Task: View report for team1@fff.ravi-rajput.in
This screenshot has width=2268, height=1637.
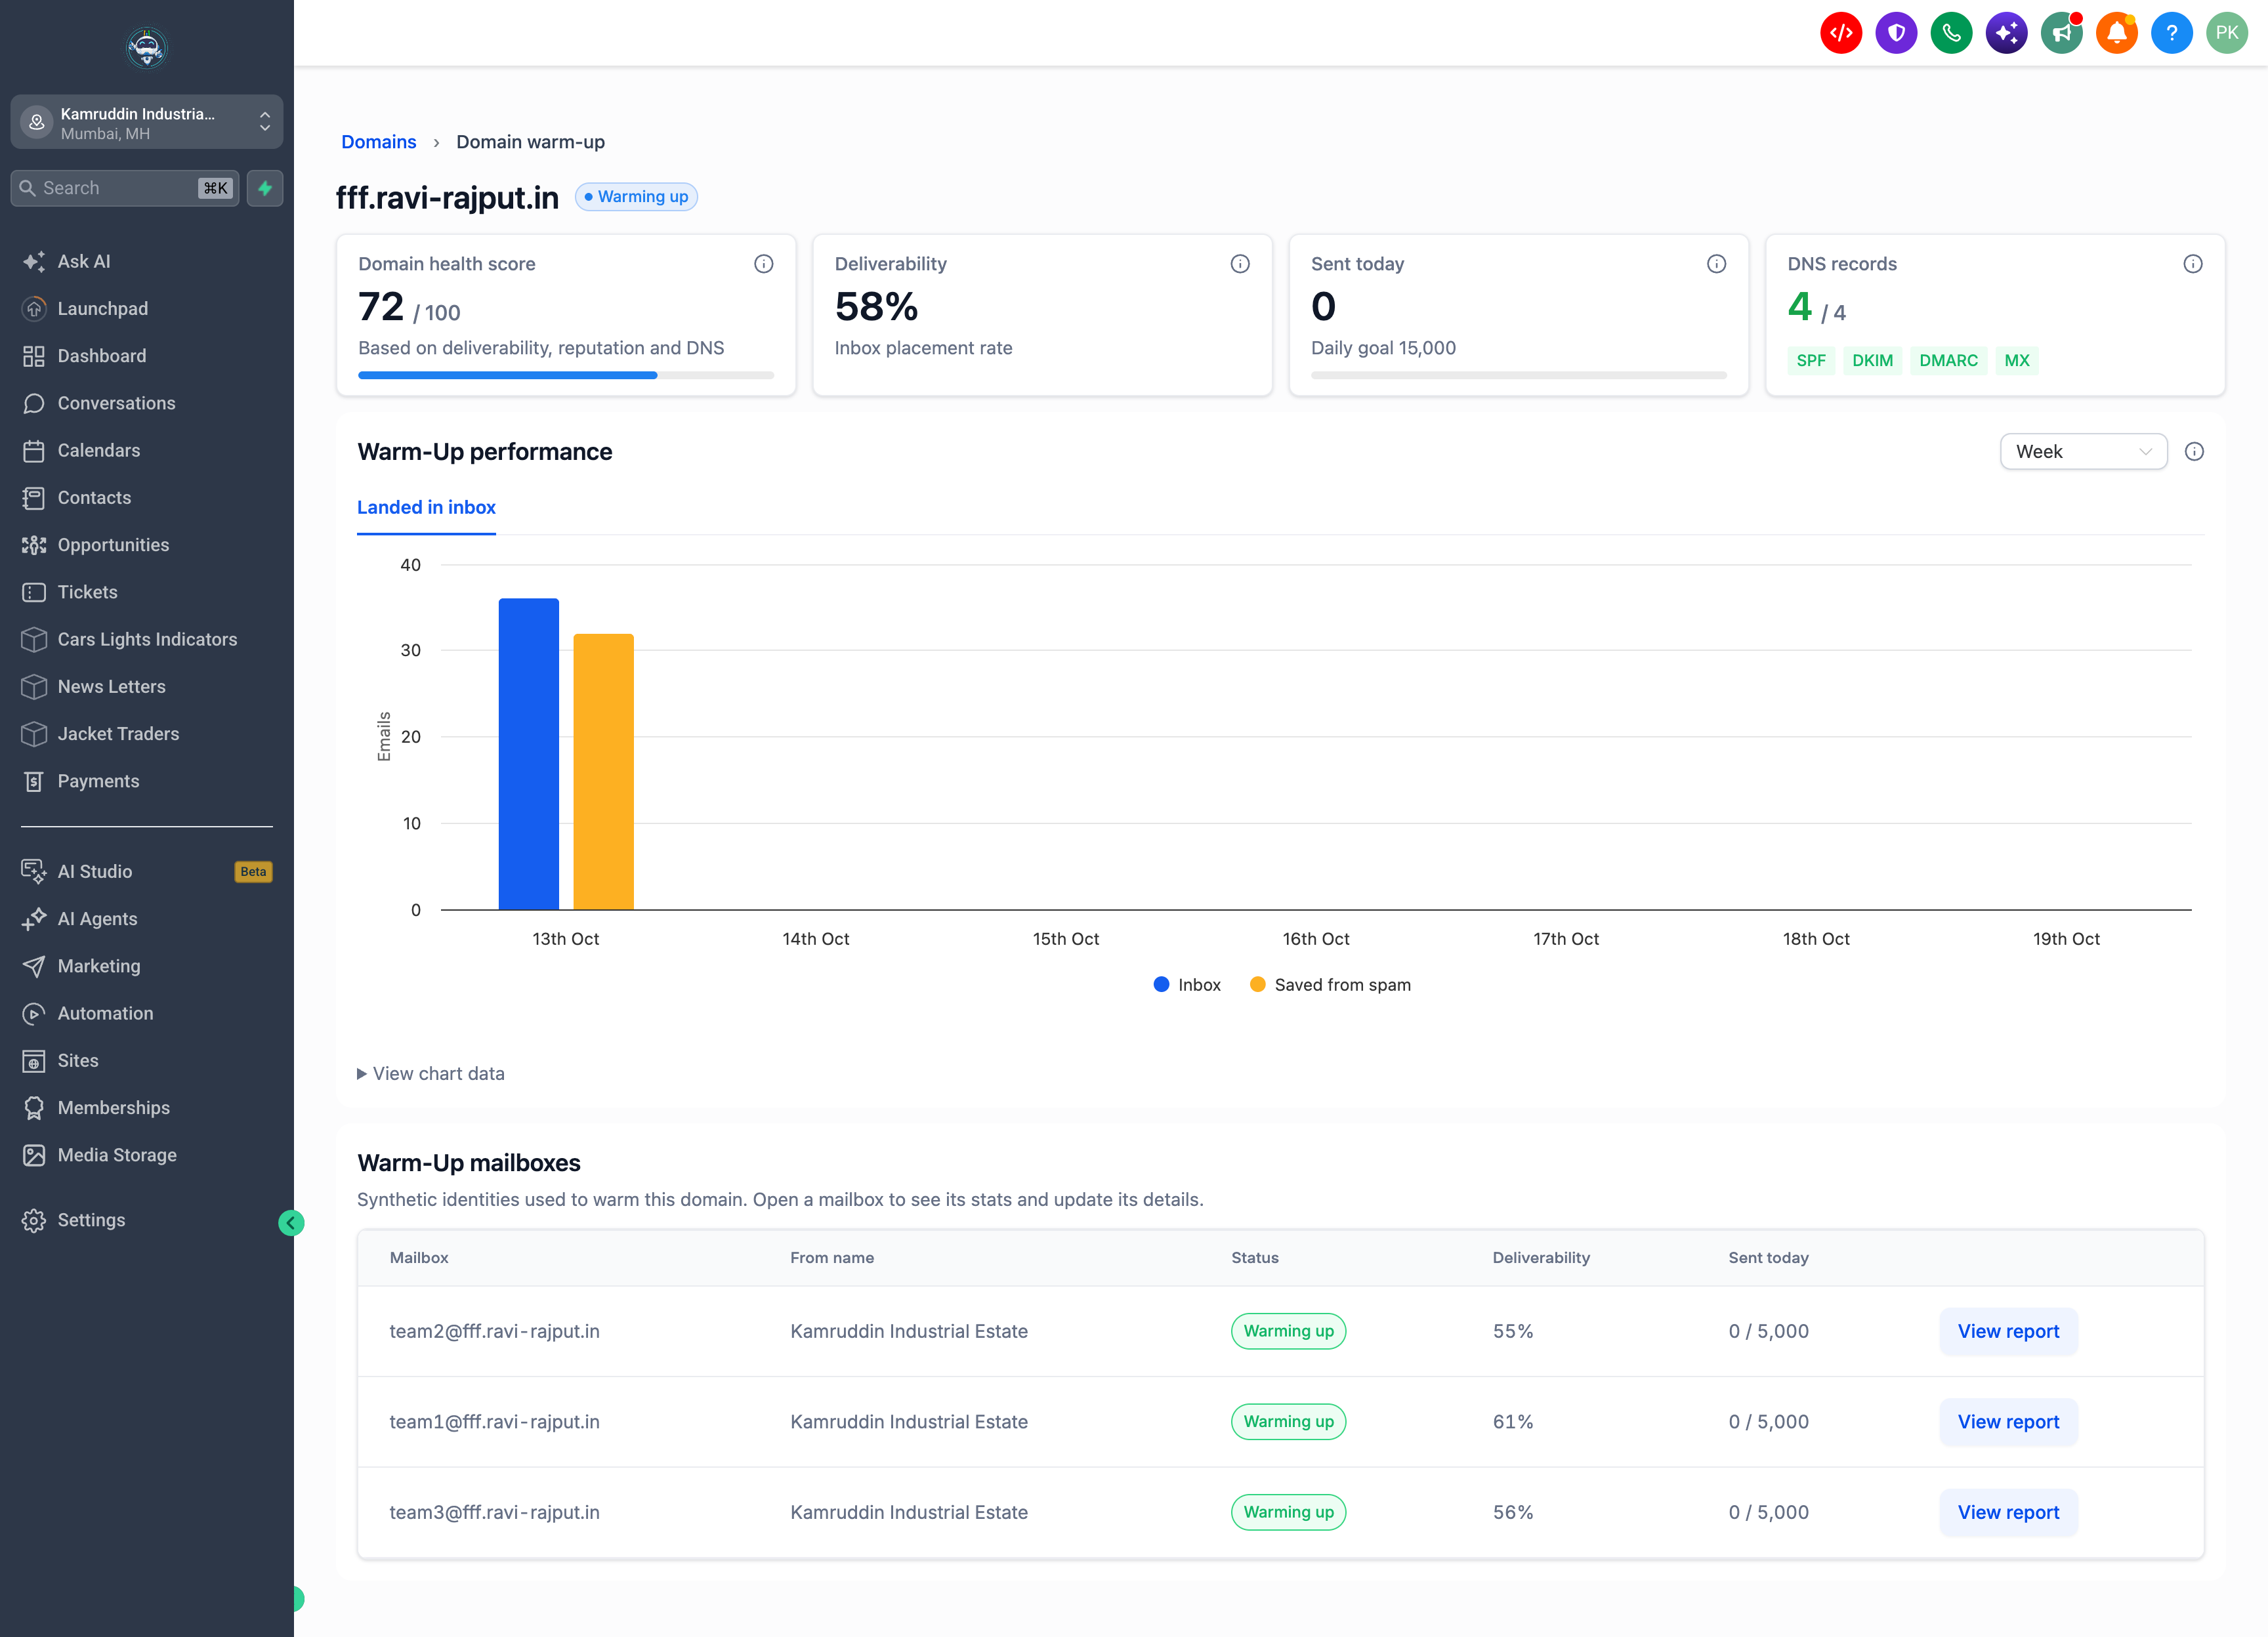Action: pyautogui.click(x=2008, y=1422)
